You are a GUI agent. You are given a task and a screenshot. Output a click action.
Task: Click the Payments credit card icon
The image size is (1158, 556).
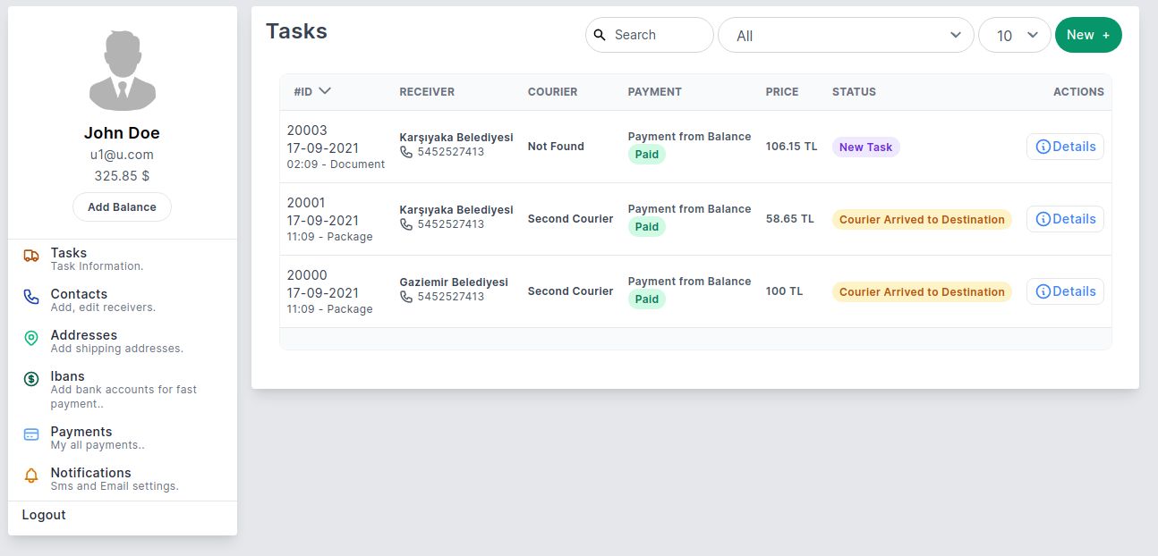(31, 434)
